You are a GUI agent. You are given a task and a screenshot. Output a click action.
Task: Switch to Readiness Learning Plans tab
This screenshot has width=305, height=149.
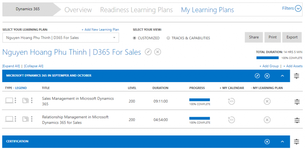(x=136, y=10)
